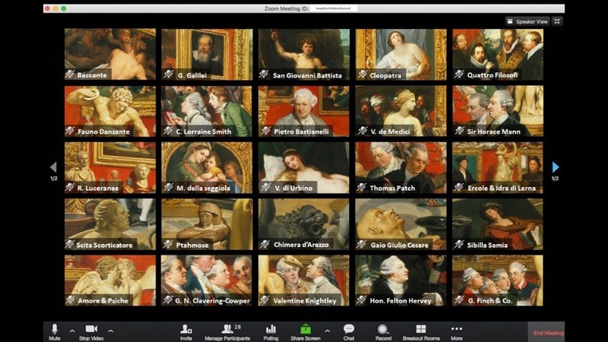
Task: Click muted mic icon on Amore & Psiche tile
Action: click(x=70, y=299)
